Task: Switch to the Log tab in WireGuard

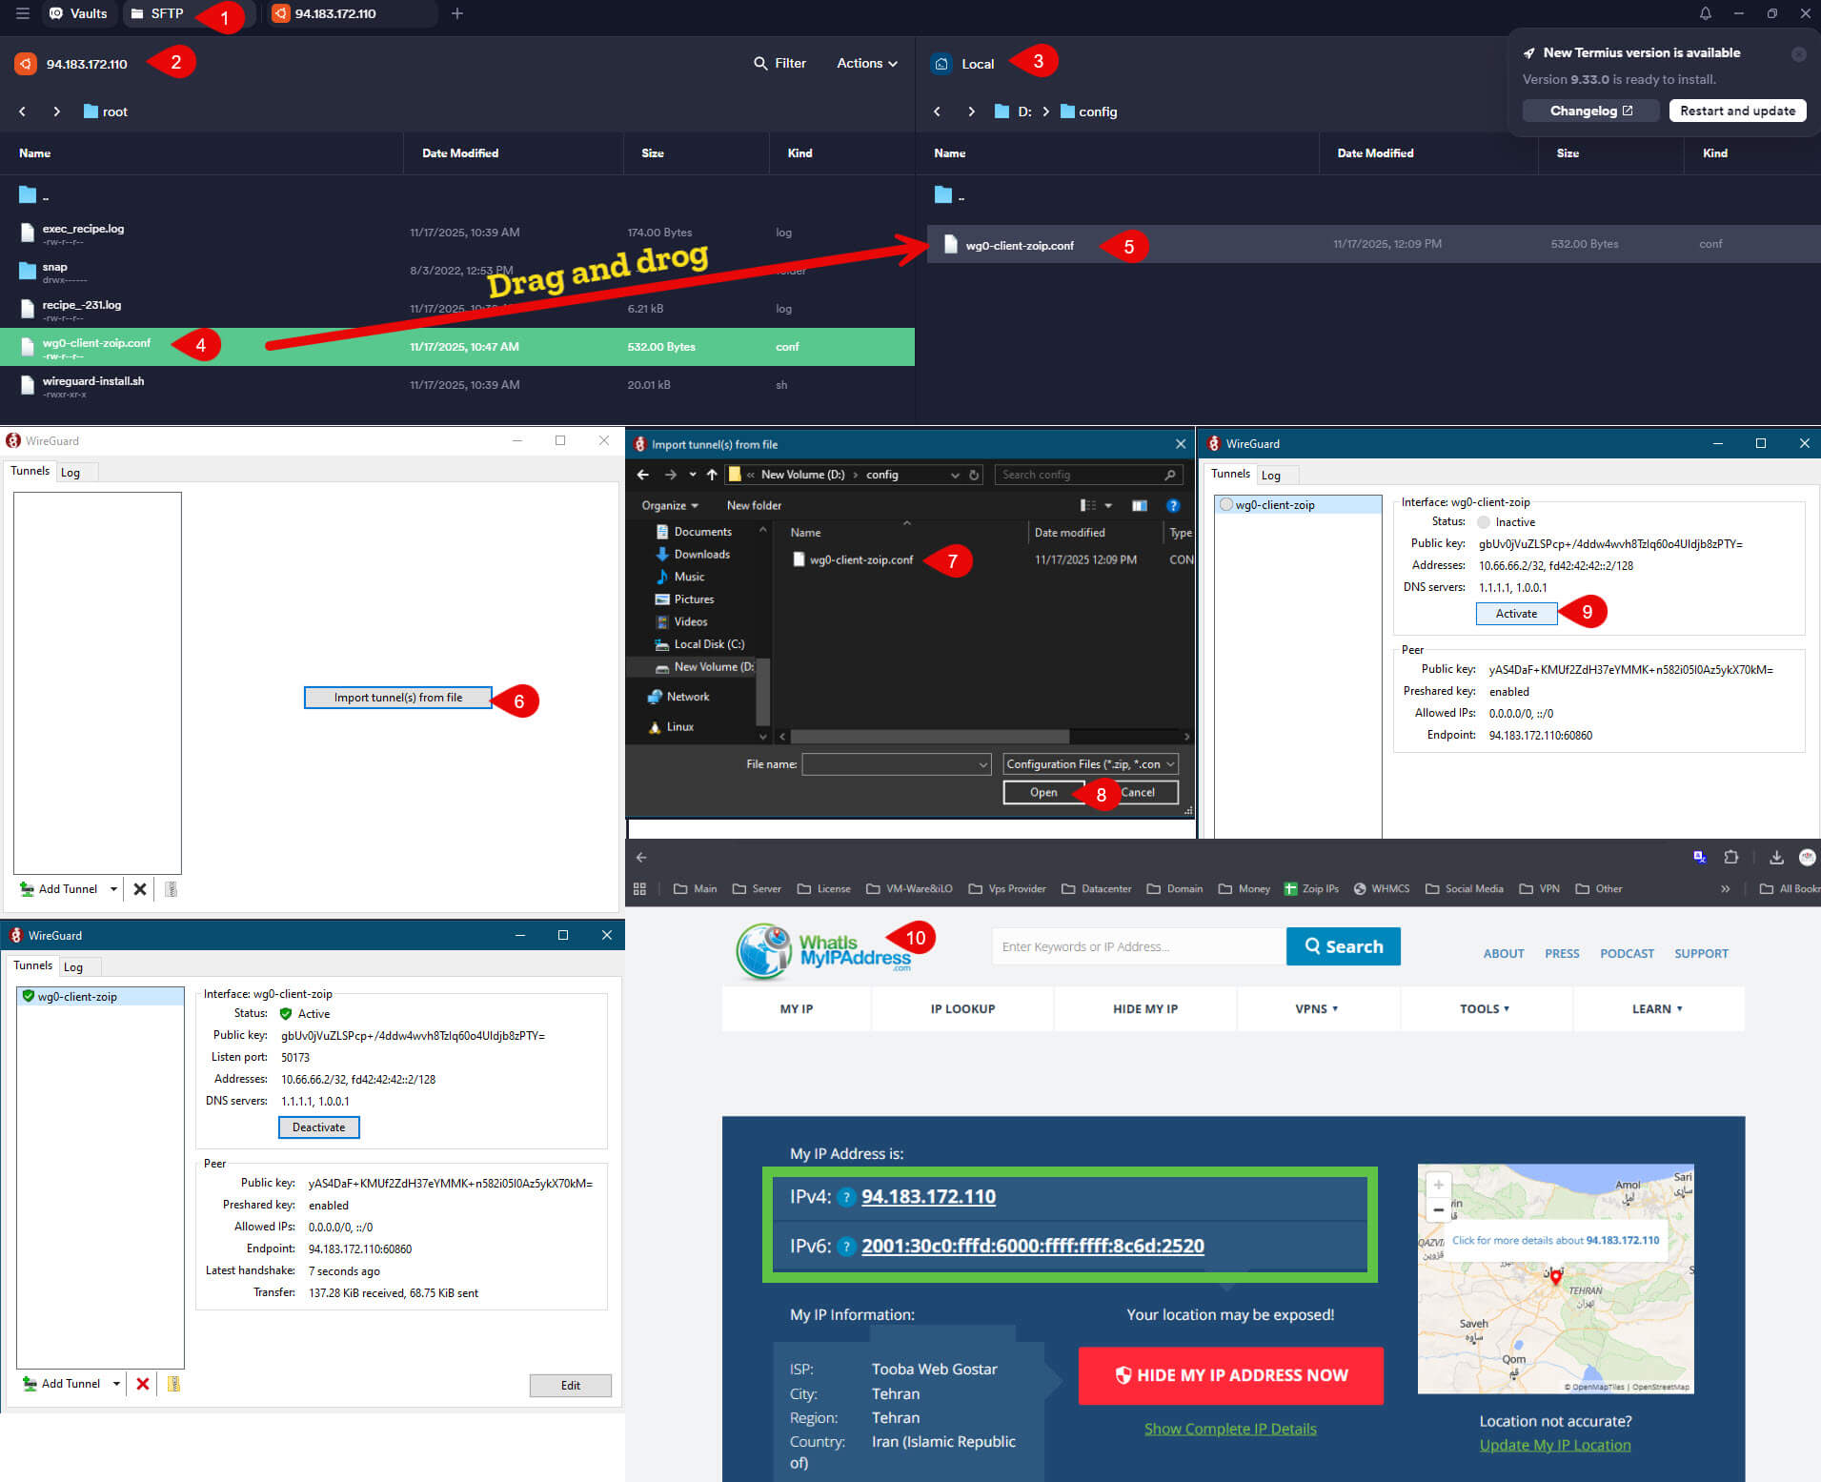Action: (72, 472)
